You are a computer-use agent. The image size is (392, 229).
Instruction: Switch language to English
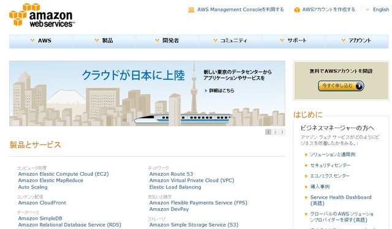point(381,10)
